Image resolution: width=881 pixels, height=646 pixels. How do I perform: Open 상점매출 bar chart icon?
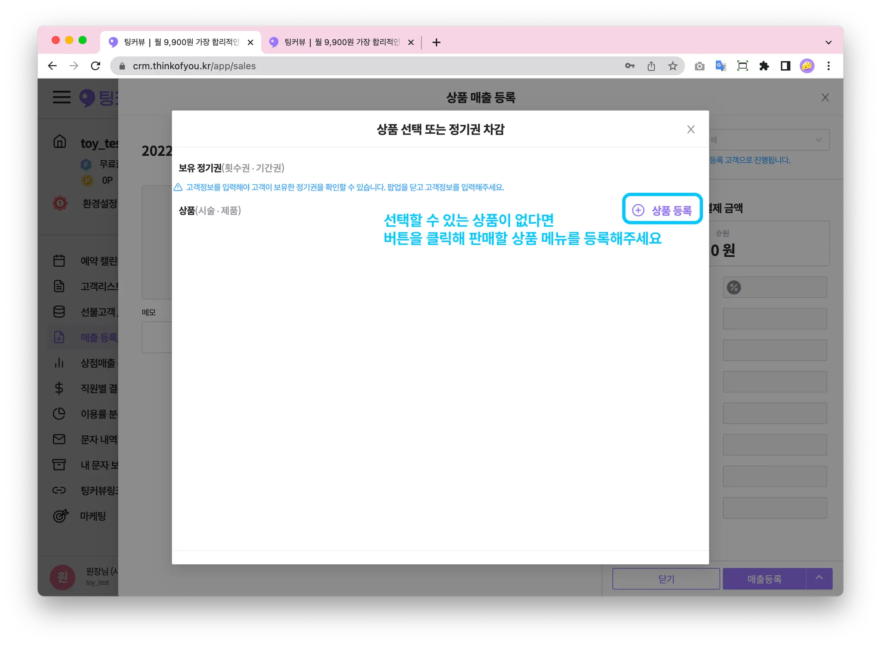pos(59,363)
